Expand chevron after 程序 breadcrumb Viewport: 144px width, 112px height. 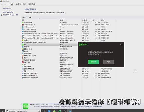click(x=27, y=4)
